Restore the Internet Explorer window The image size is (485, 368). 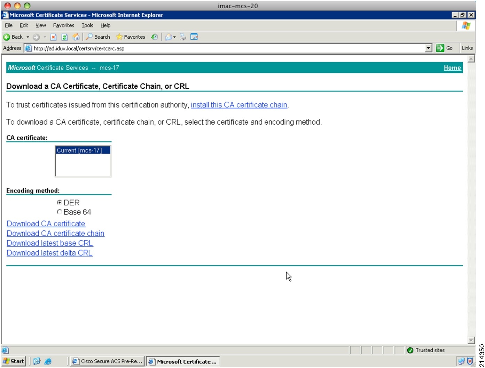coord(463,15)
